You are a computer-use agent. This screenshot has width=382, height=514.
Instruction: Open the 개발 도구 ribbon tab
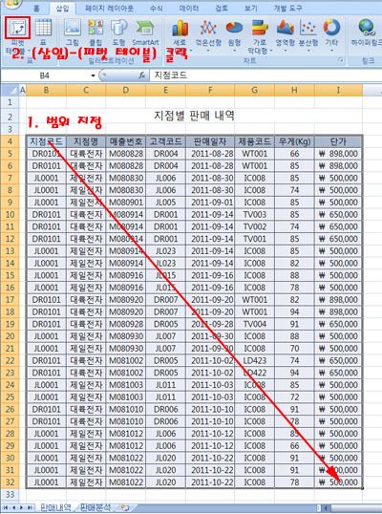point(287,9)
